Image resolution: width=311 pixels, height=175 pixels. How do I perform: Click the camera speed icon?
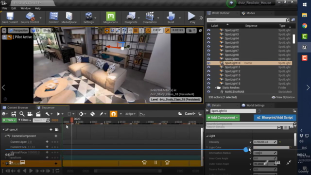click(x=191, y=30)
